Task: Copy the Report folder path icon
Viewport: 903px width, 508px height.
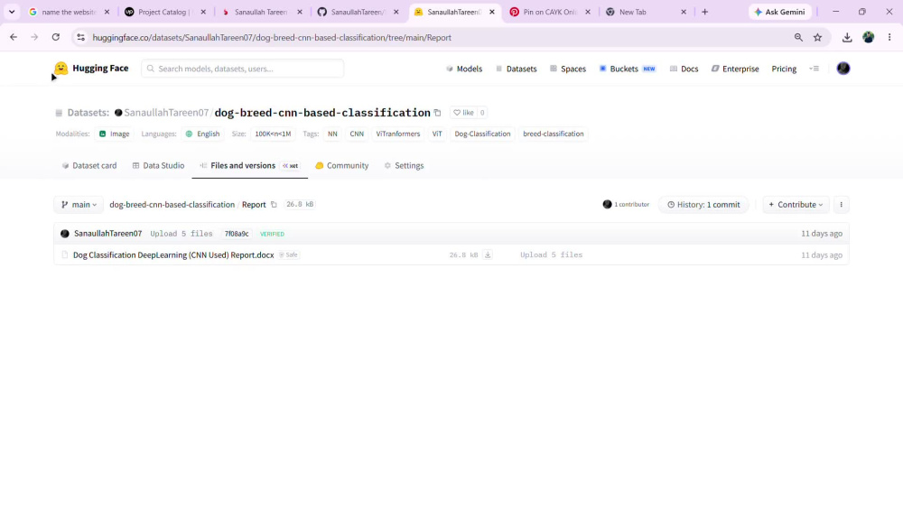Action: click(x=275, y=204)
